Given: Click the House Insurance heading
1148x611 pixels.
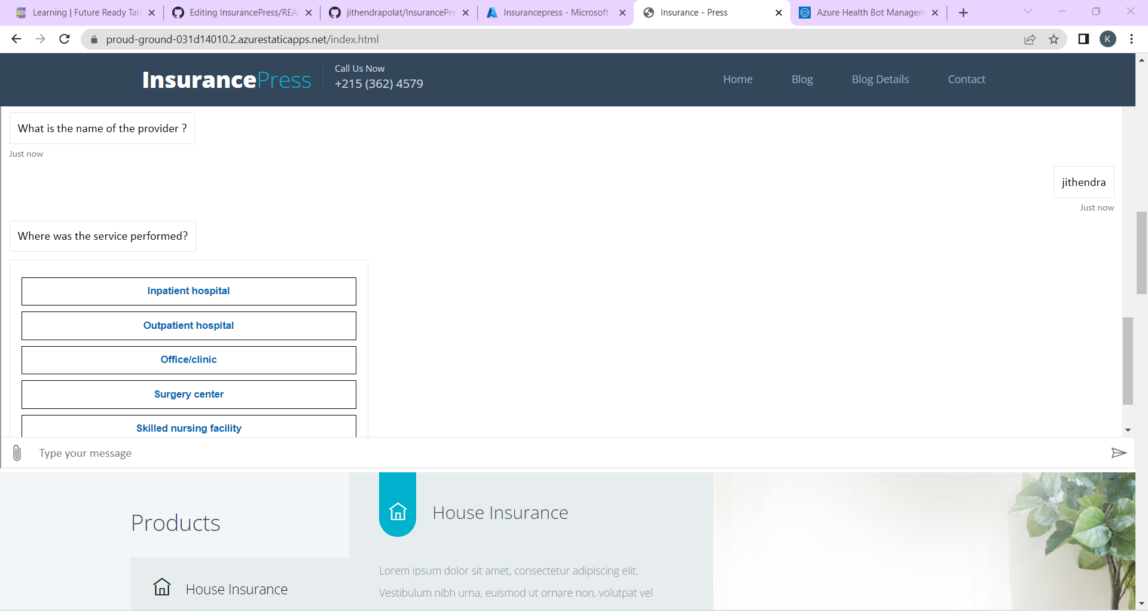Looking at the screenshot, I should point(500,513).
